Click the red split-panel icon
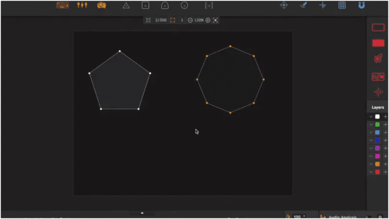389x219 pixels. click(x=378, y=77)
